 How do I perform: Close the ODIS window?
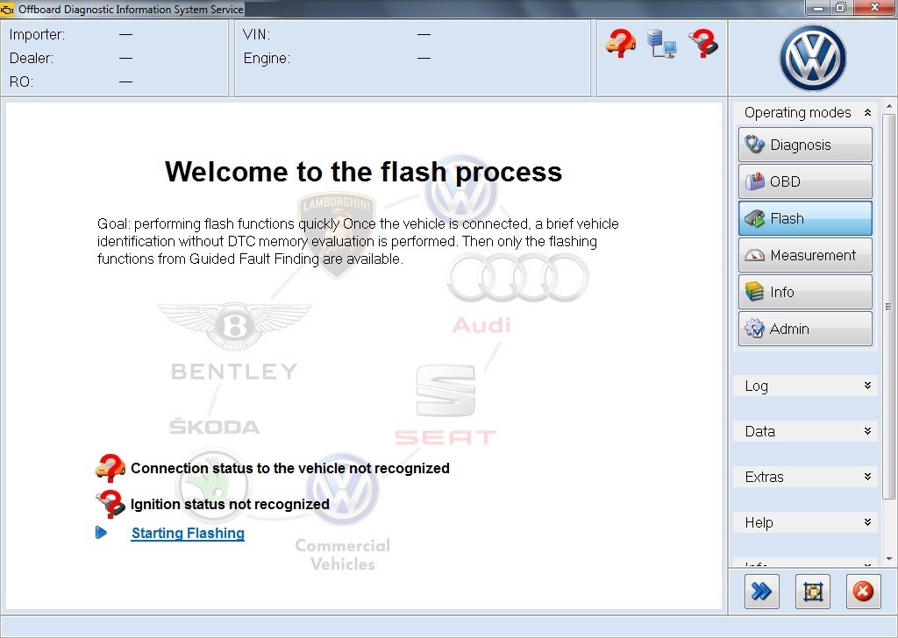(874, 8)
